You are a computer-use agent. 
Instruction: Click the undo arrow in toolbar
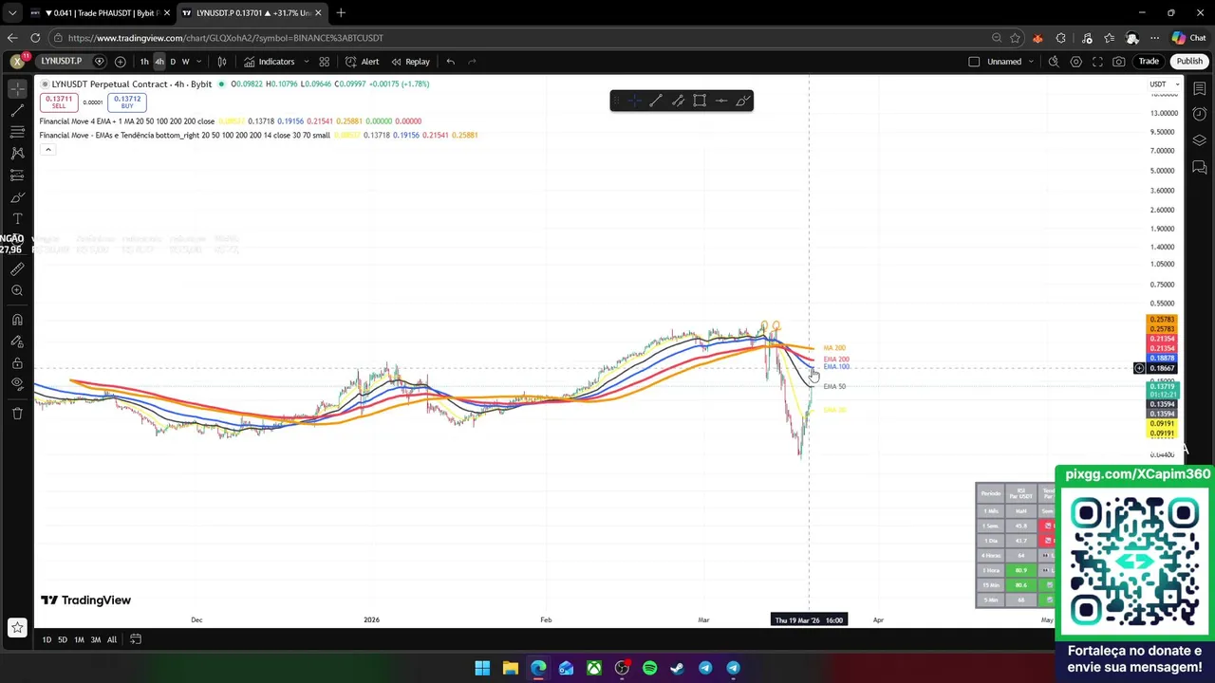[x=451, y=62]
